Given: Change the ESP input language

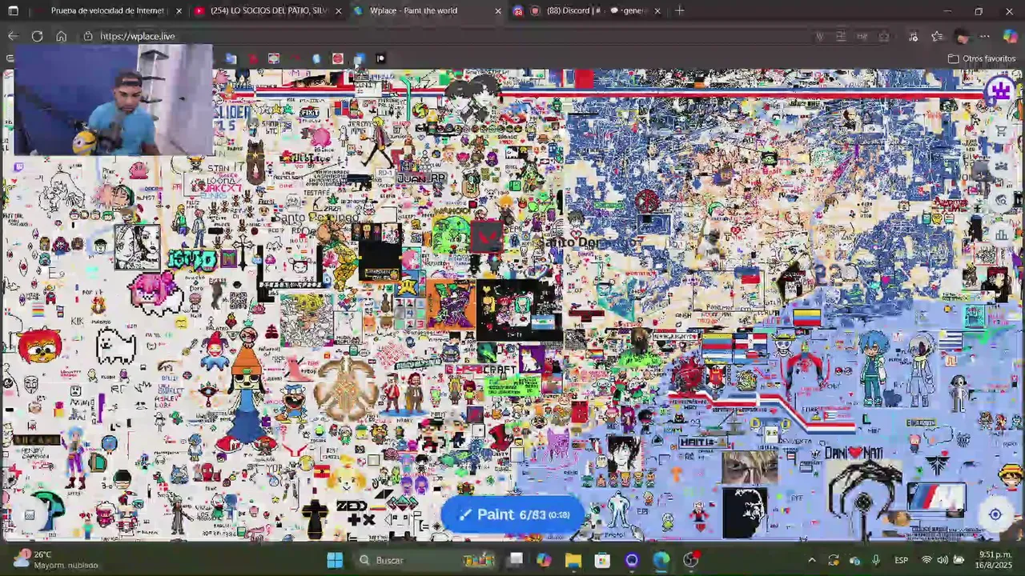Looking at the screenshot, I should click(x=901, y=560).
